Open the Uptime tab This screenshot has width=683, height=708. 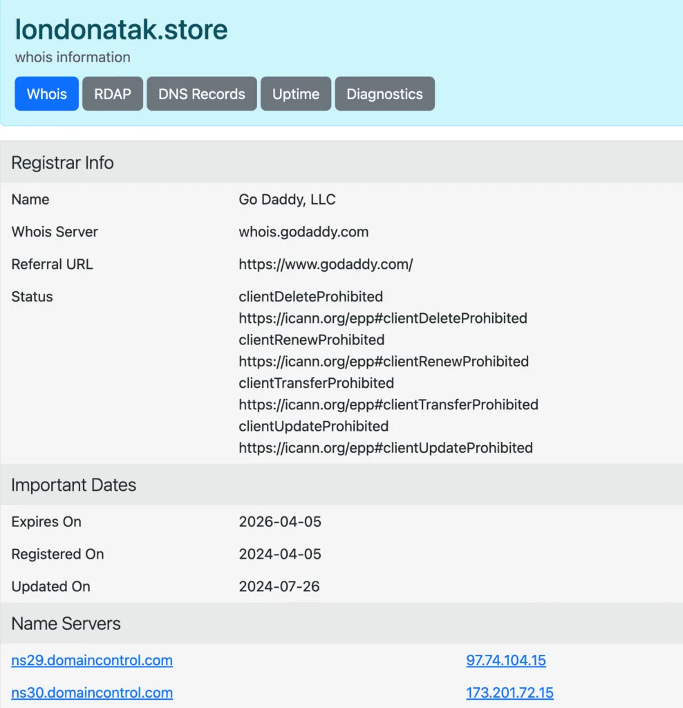(x=296, y=93)
